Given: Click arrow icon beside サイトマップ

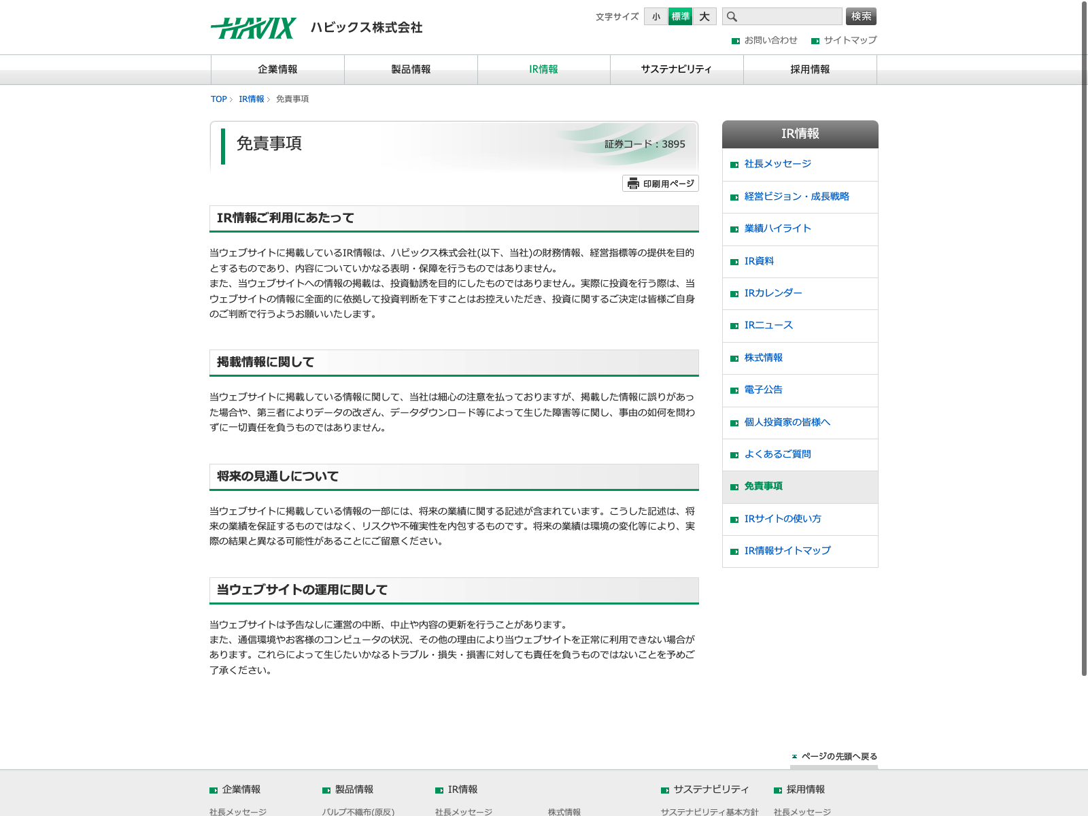Looking at the screenshot, I should click(x=815, y=41).
